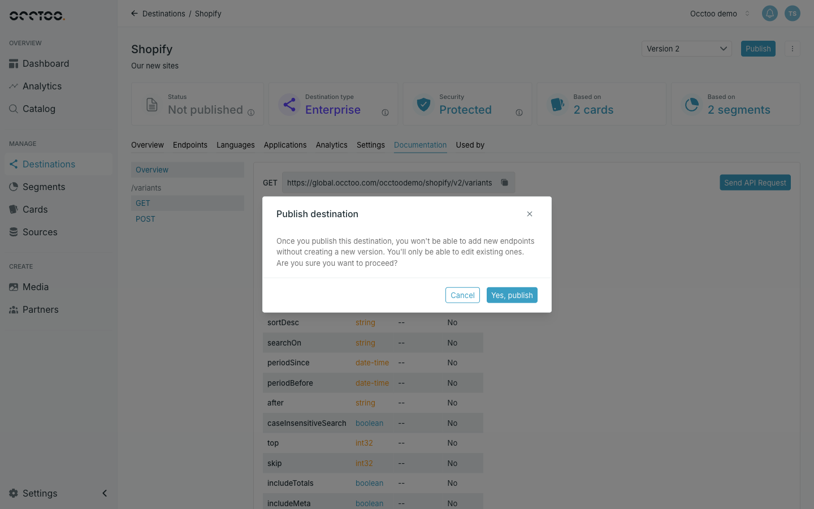Open the destination Analytics tab
This screenshot has width=814, height=509.
[332, 145]
